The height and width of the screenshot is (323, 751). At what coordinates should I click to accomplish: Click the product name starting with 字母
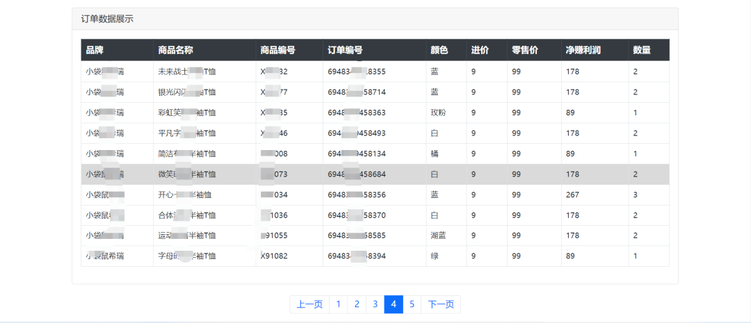click(187, 256)
